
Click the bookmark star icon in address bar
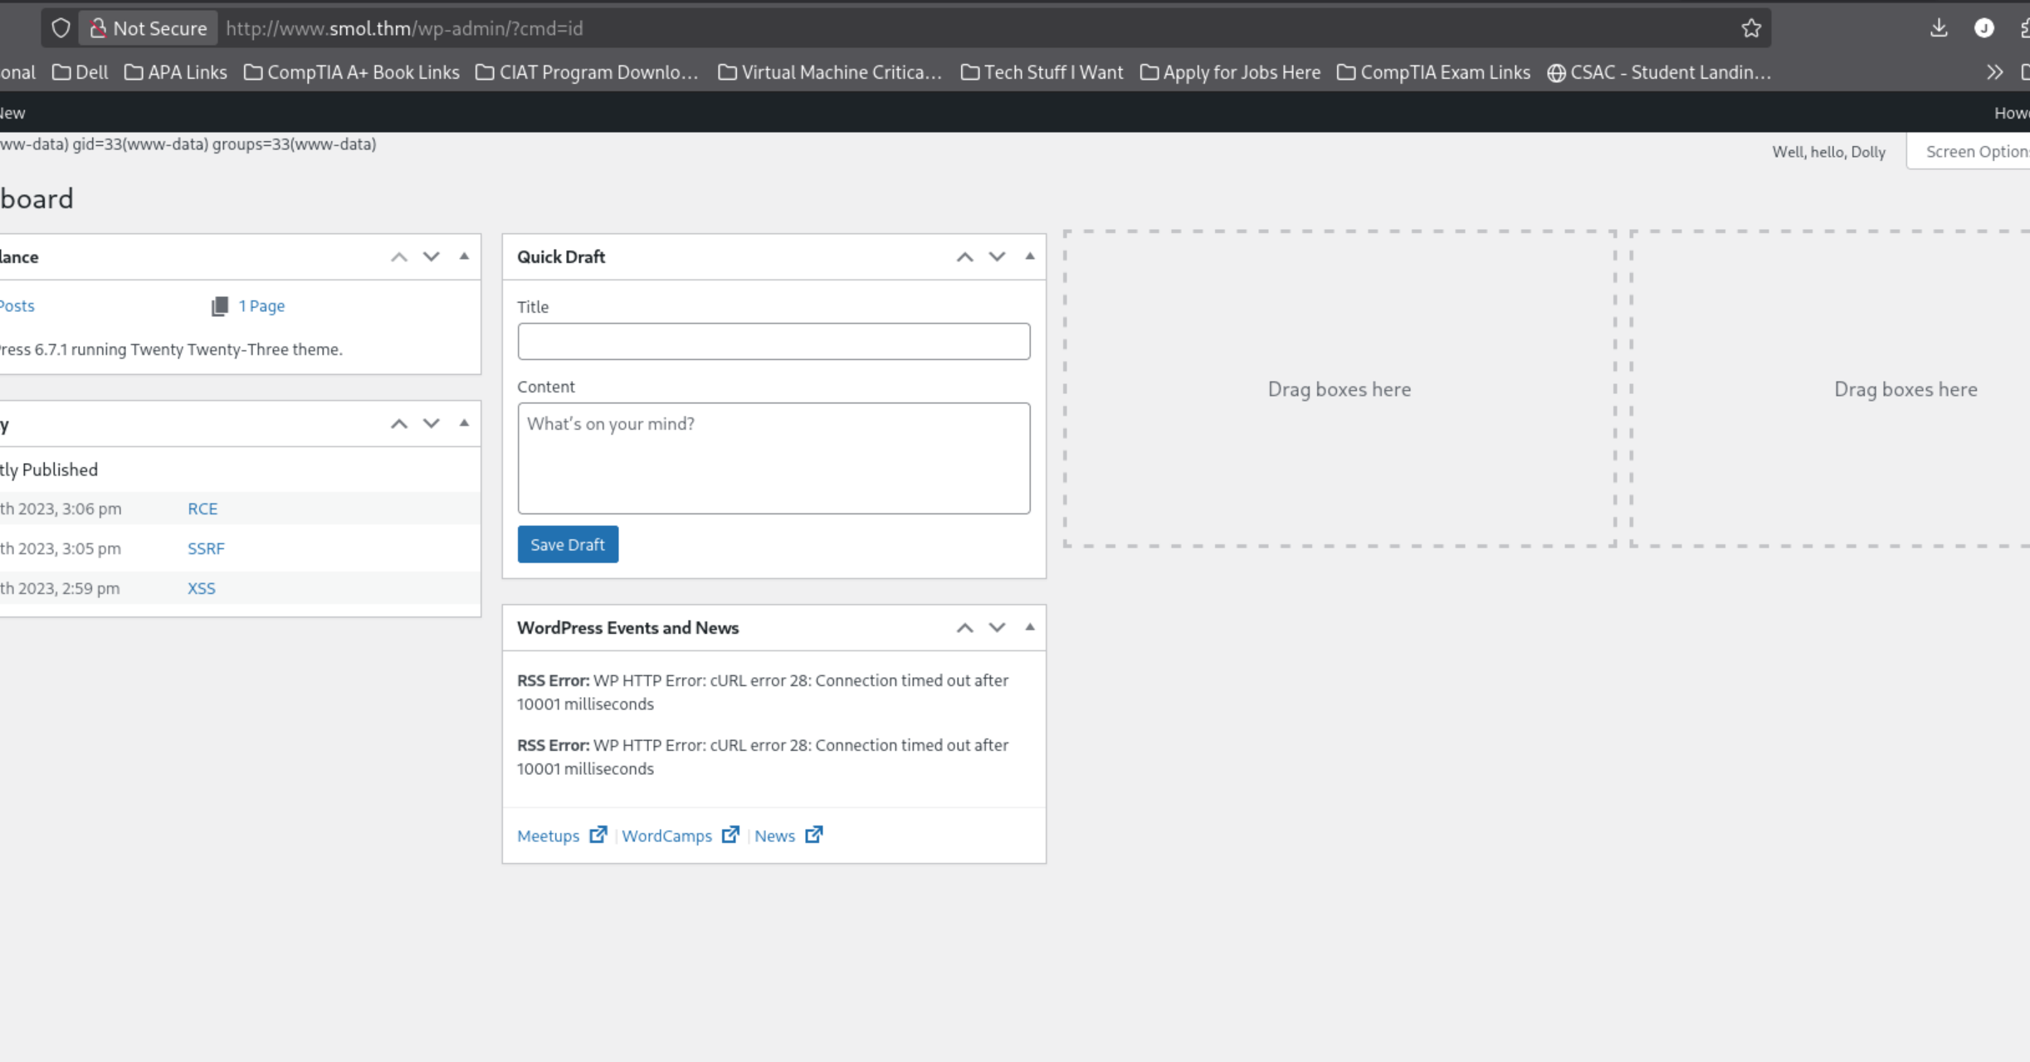click(x=1751, y=28)
